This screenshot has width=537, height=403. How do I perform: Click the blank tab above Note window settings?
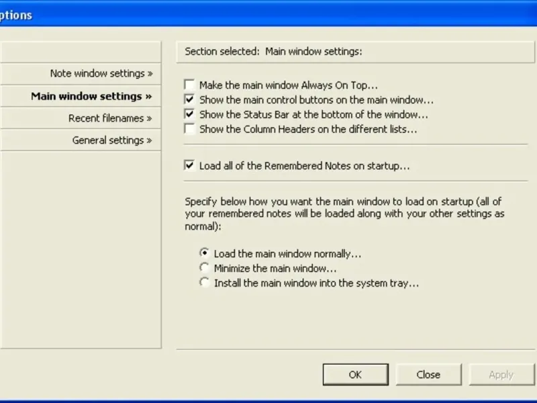point(81,52)
